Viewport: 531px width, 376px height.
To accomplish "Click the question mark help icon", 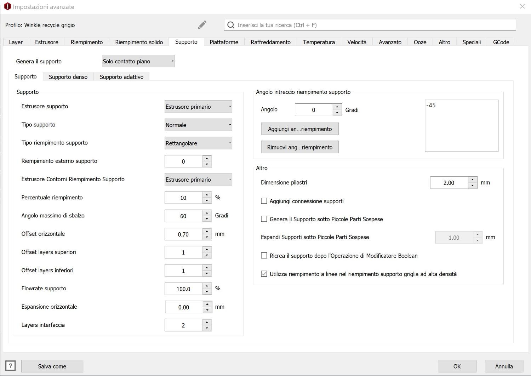I will click(x=11, y=366).
